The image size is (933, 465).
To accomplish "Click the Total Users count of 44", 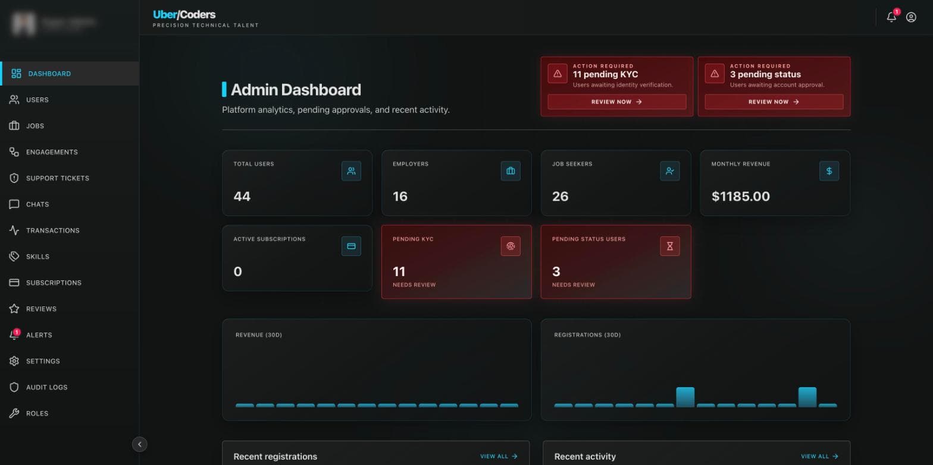I will pos(242,197).
